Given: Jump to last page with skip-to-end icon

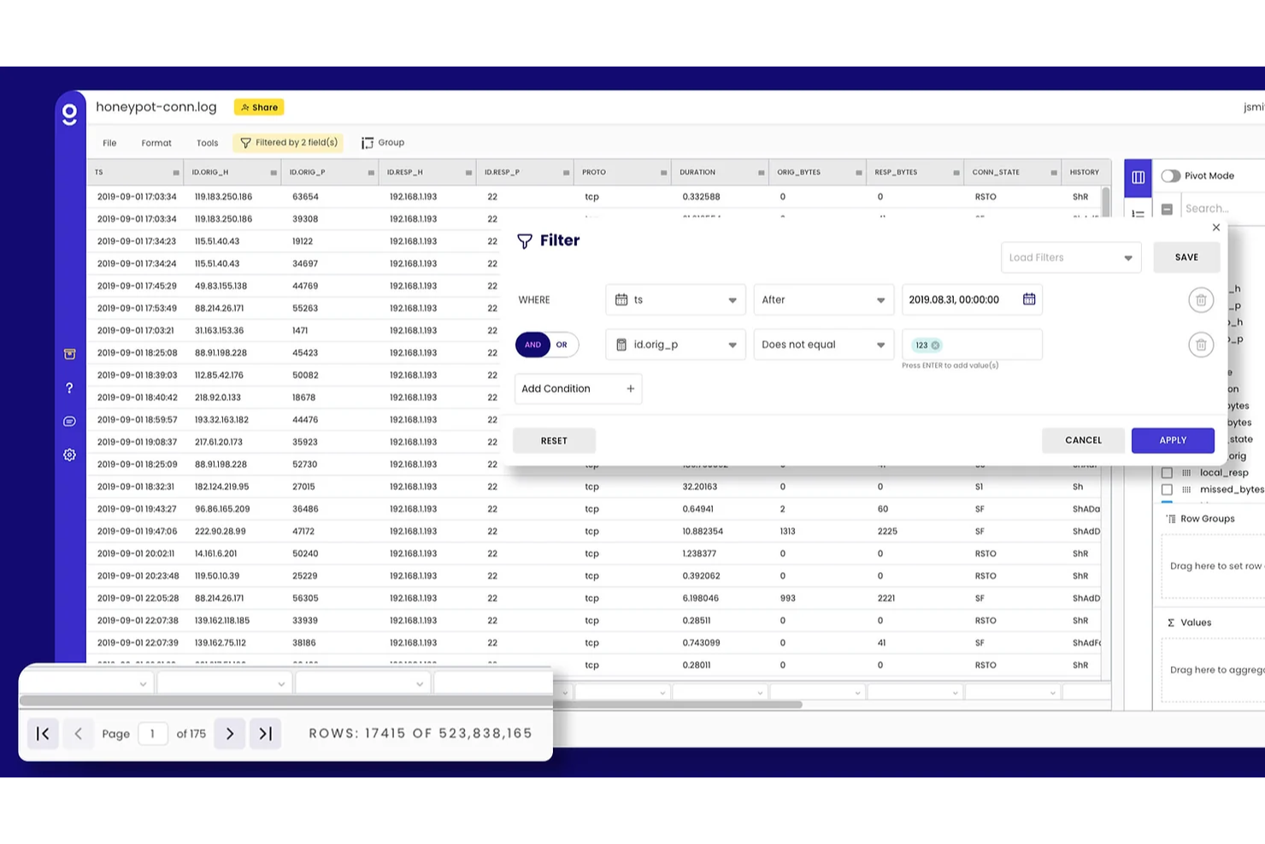Looking at the screenshot, I should pyautogui.click(x=265, y=733).
